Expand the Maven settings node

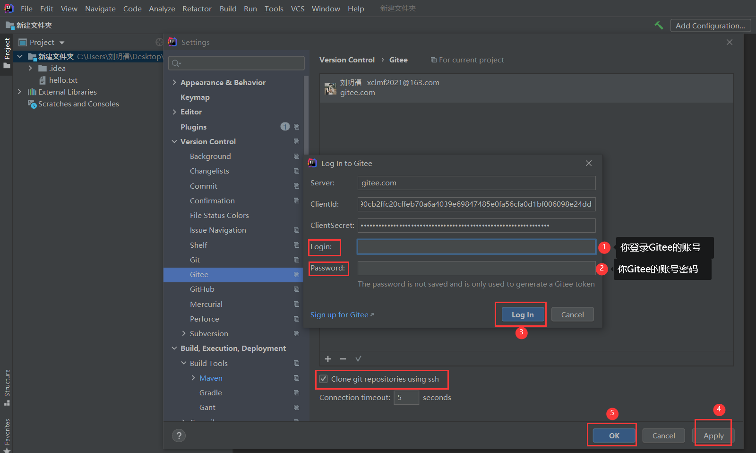coord(193,378)
